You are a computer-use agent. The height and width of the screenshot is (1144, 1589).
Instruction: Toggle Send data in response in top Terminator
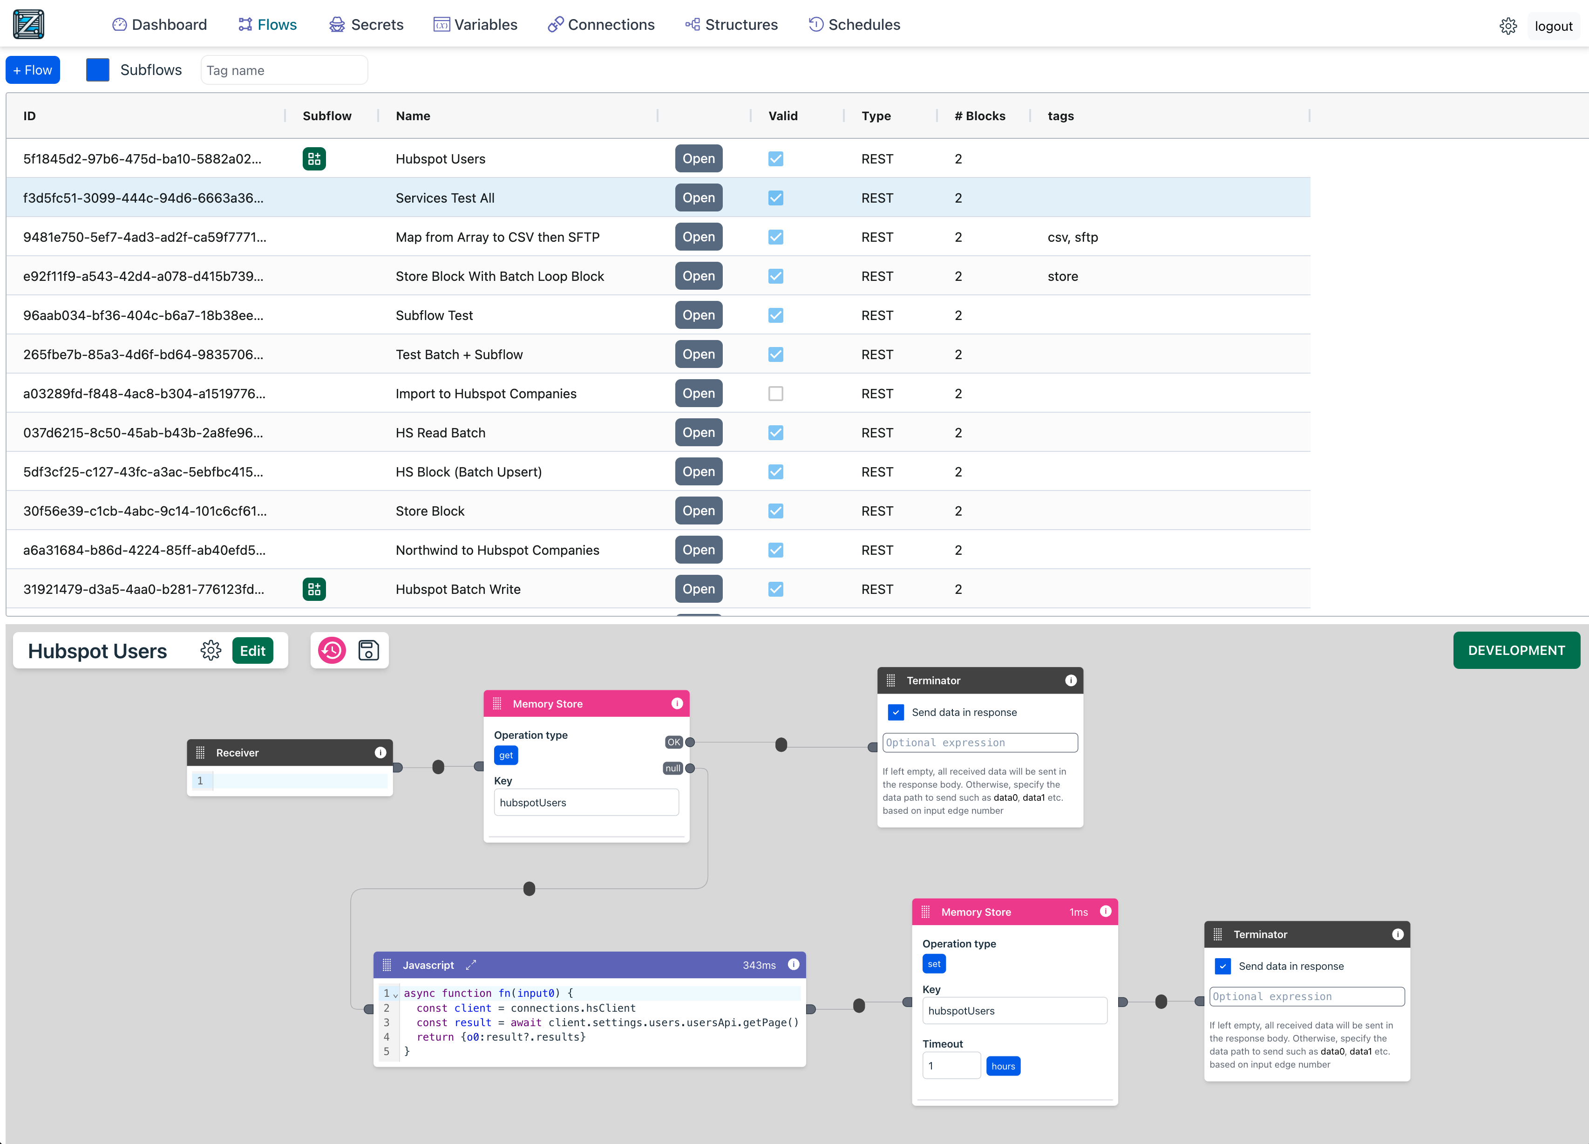pyautogui.click(x=897, y=711)
